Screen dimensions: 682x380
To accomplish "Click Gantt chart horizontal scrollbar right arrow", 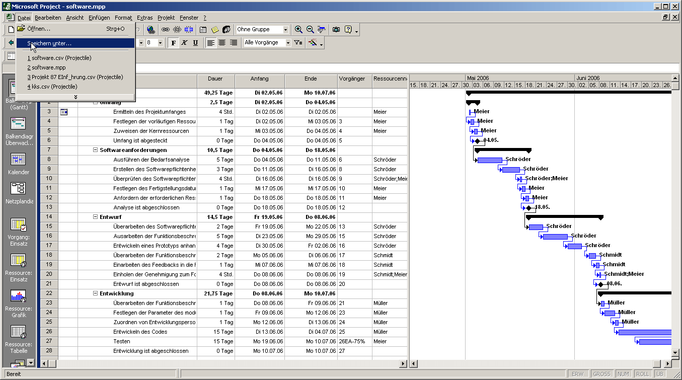I will point(667,363).
